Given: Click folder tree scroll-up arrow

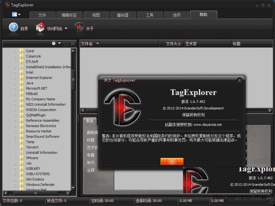Looking at the screenshot, I should pos(73,51).
